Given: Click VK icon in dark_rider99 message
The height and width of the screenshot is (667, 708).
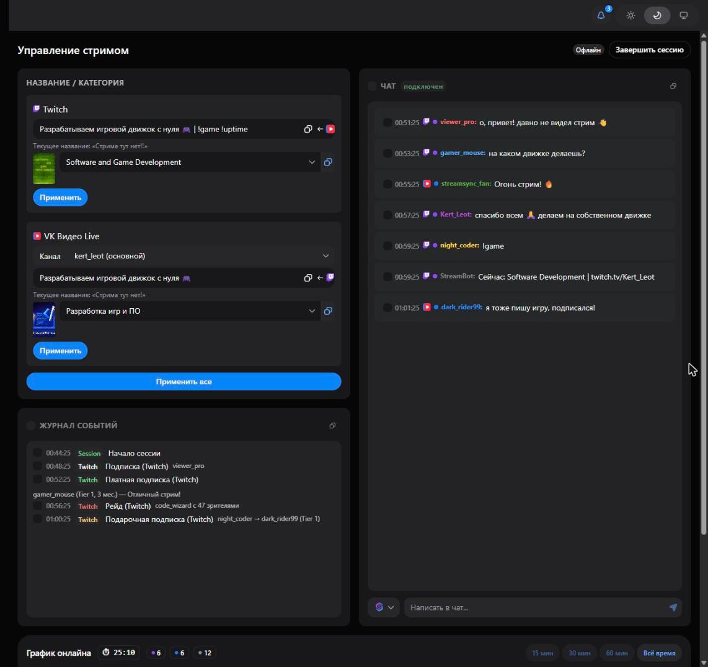Looking at the screenshot, I should [x=427, y=307].
